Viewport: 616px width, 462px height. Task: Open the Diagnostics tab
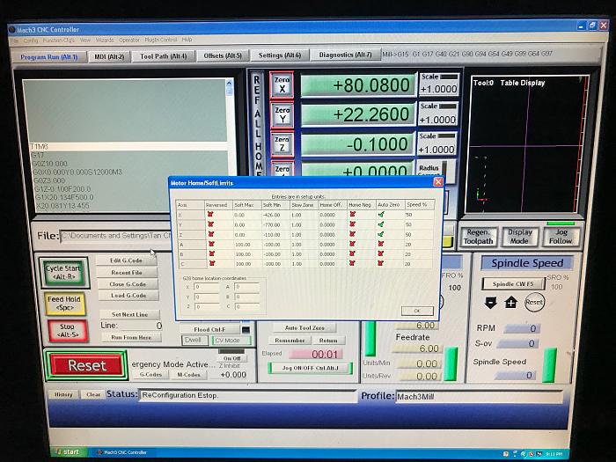(345, 55)
